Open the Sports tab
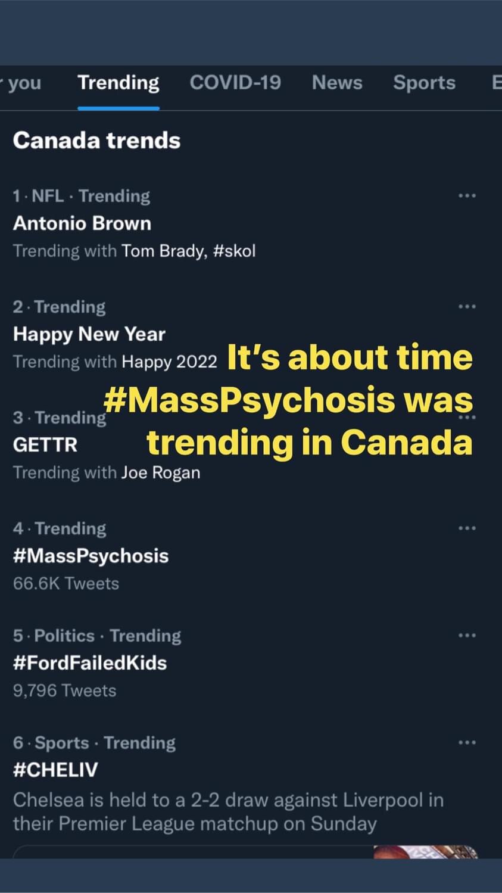502x893 pixels. coord(424,83)
